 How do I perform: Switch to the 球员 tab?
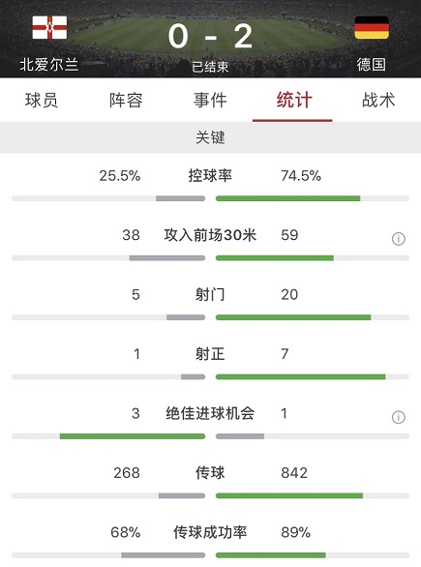click(42, 101)
